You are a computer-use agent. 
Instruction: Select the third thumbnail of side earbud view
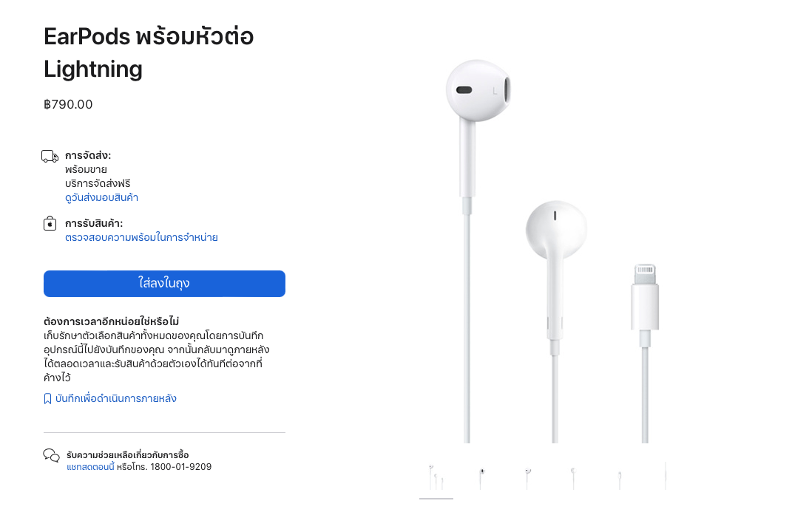[527, 477]
